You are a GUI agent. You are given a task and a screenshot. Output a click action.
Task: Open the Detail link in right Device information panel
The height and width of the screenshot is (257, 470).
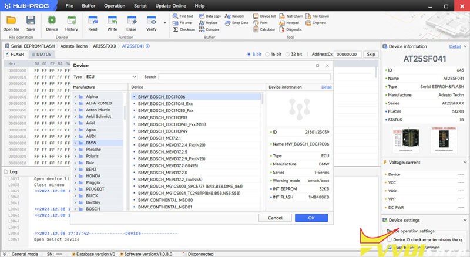(x=455, y=46)
